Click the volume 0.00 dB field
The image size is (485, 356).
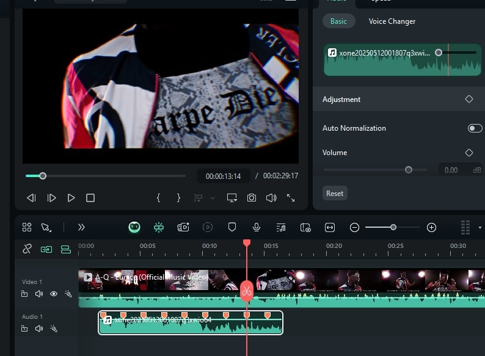pyautogui.click(x=461, y=170)
